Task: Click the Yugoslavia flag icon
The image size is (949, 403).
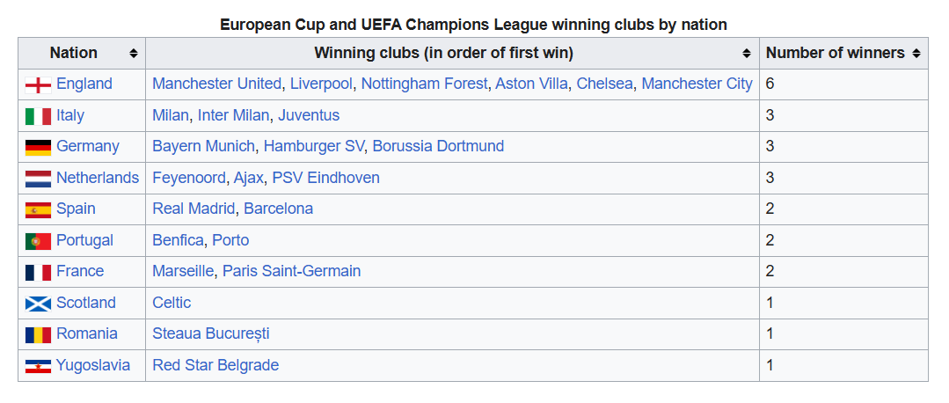Action: click(38, 366)
